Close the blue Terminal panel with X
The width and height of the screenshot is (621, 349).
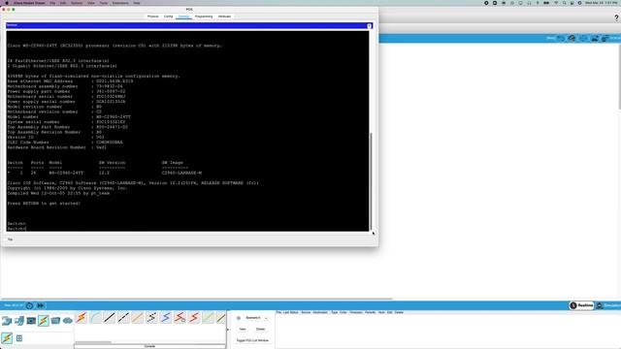tap(369, 26)
